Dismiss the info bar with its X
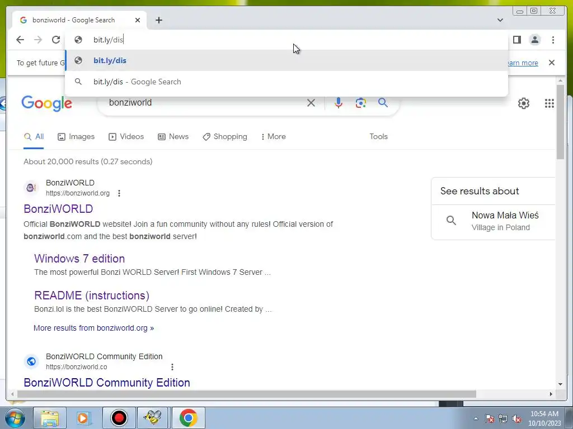The image size is (573, 429). click(552, 63)
